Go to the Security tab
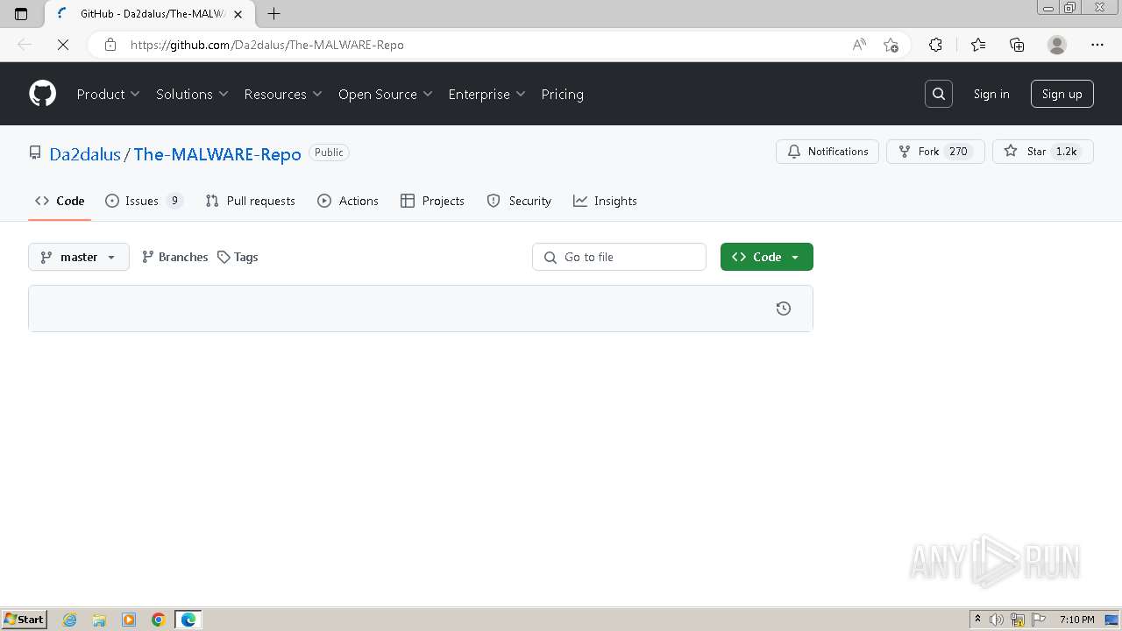Viewport: 1122px width, 631px height. coord(519,201)
